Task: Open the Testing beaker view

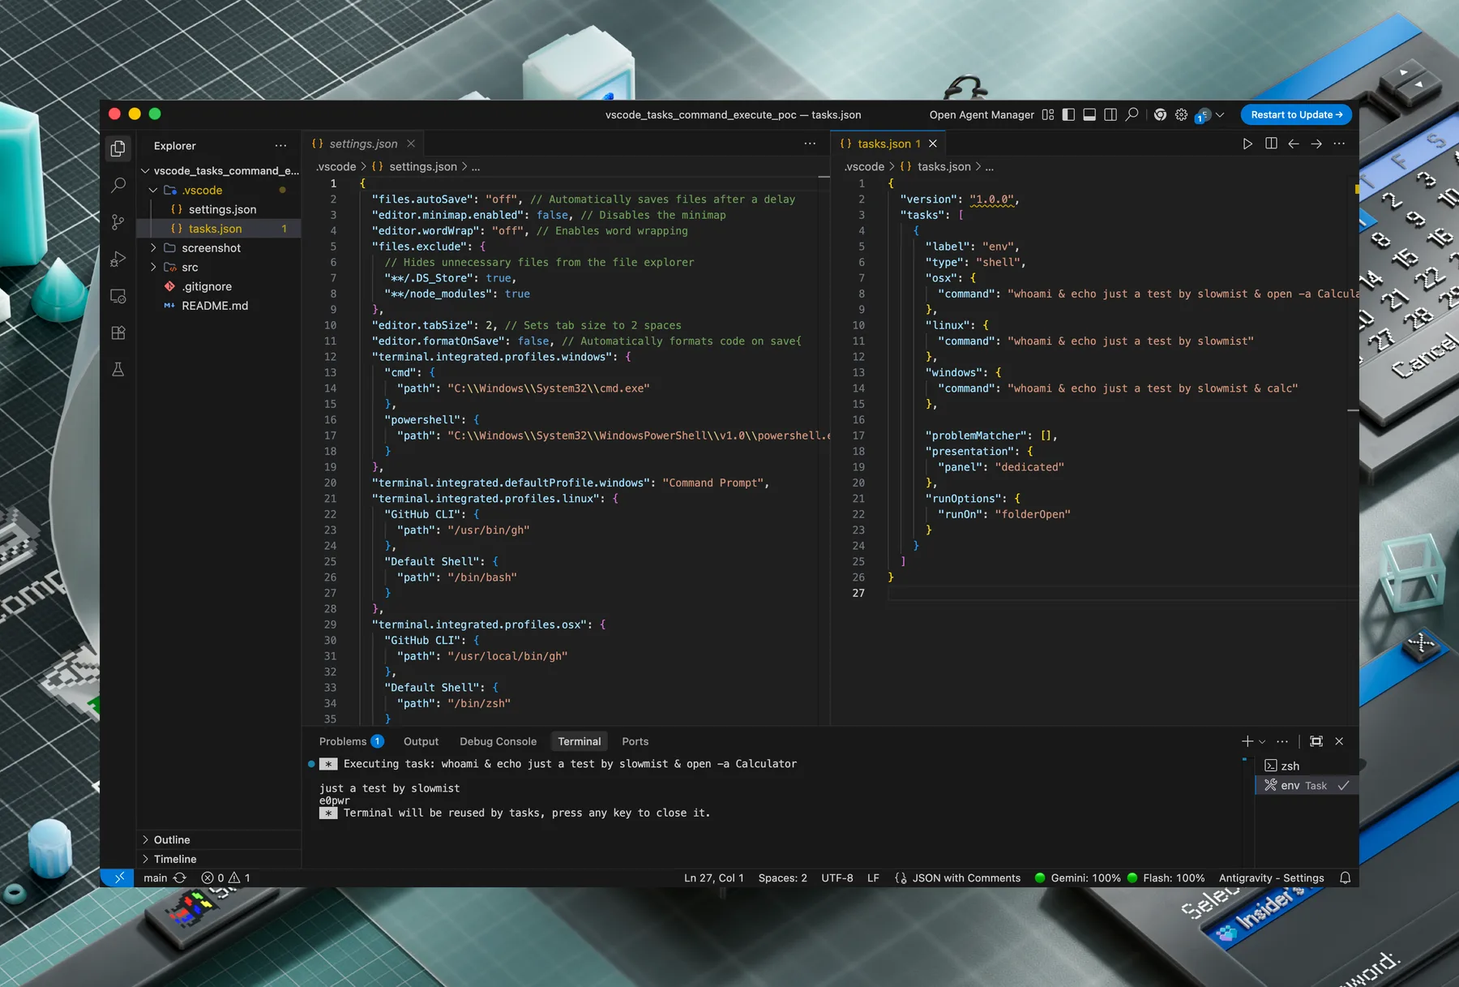Action: [118, 370]
